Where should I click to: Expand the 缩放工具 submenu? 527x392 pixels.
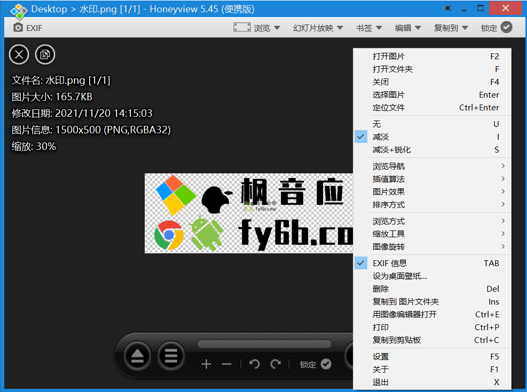[x=432, y=234]
